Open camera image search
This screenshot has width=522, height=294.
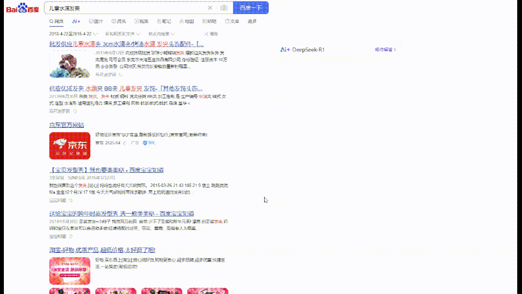click(224, 8)
